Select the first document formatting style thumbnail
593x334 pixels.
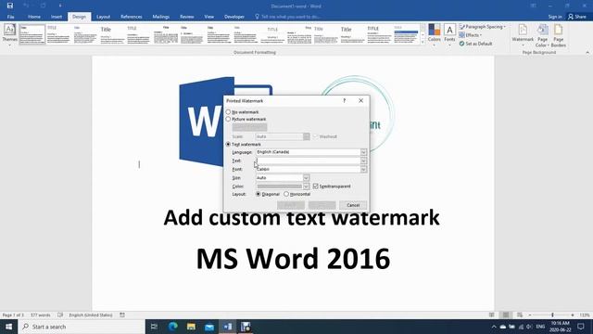(32, 34)
